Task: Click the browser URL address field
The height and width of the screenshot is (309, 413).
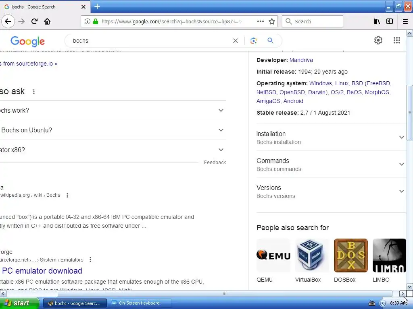Action: coord(171,21)
